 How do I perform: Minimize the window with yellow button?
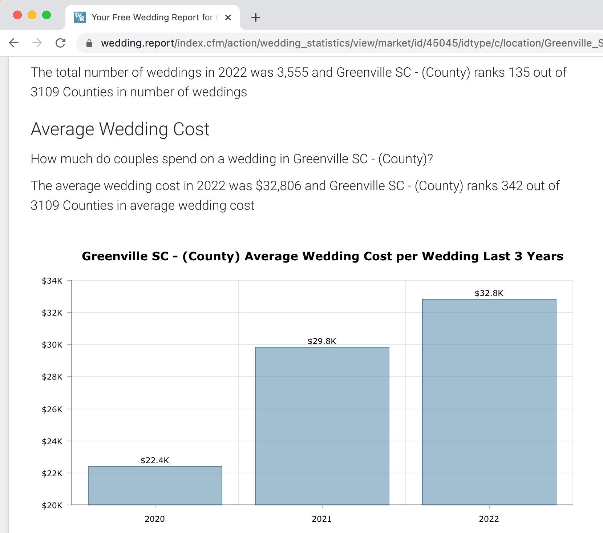click(x=32, y=15)
